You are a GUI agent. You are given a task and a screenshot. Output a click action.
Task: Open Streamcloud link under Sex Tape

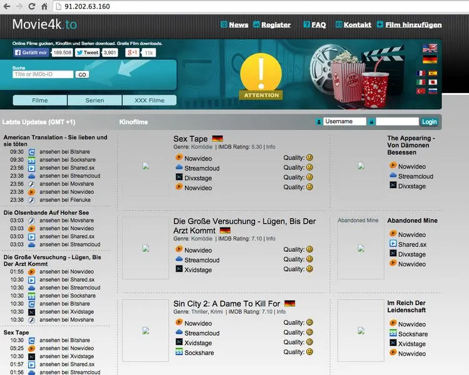click(201, 168)
